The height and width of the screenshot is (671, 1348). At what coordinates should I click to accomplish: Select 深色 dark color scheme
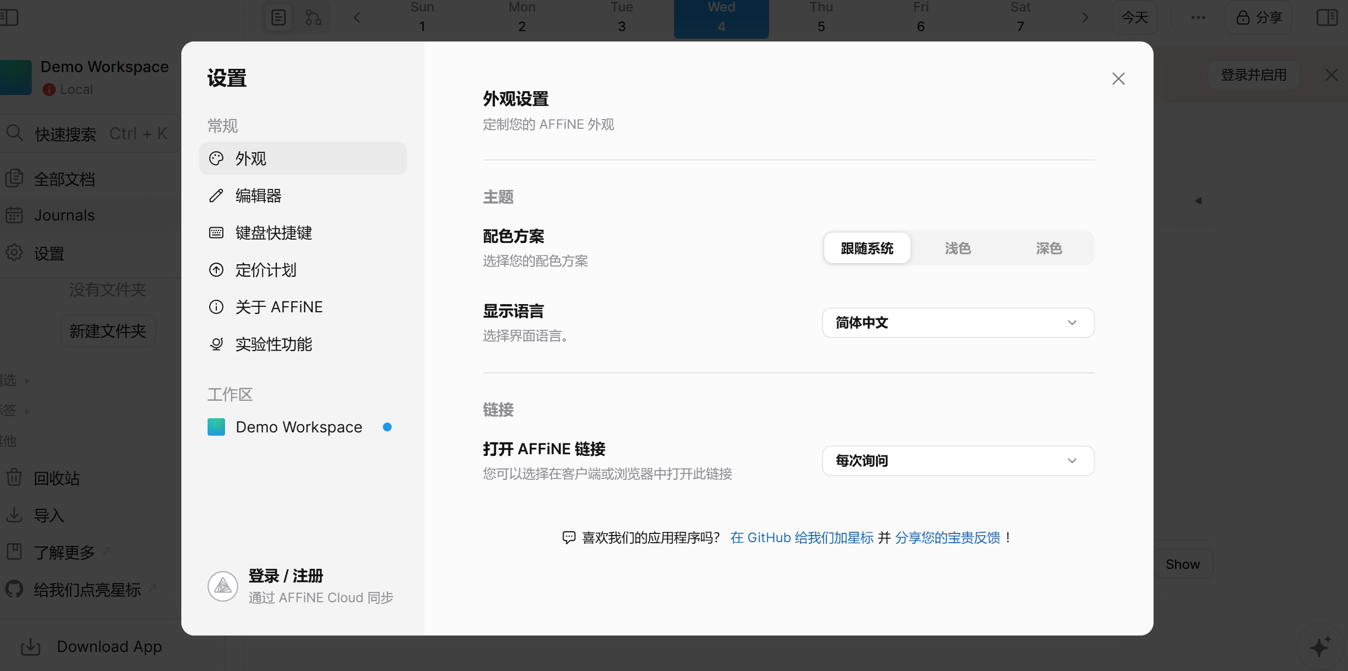(1049, 248)
